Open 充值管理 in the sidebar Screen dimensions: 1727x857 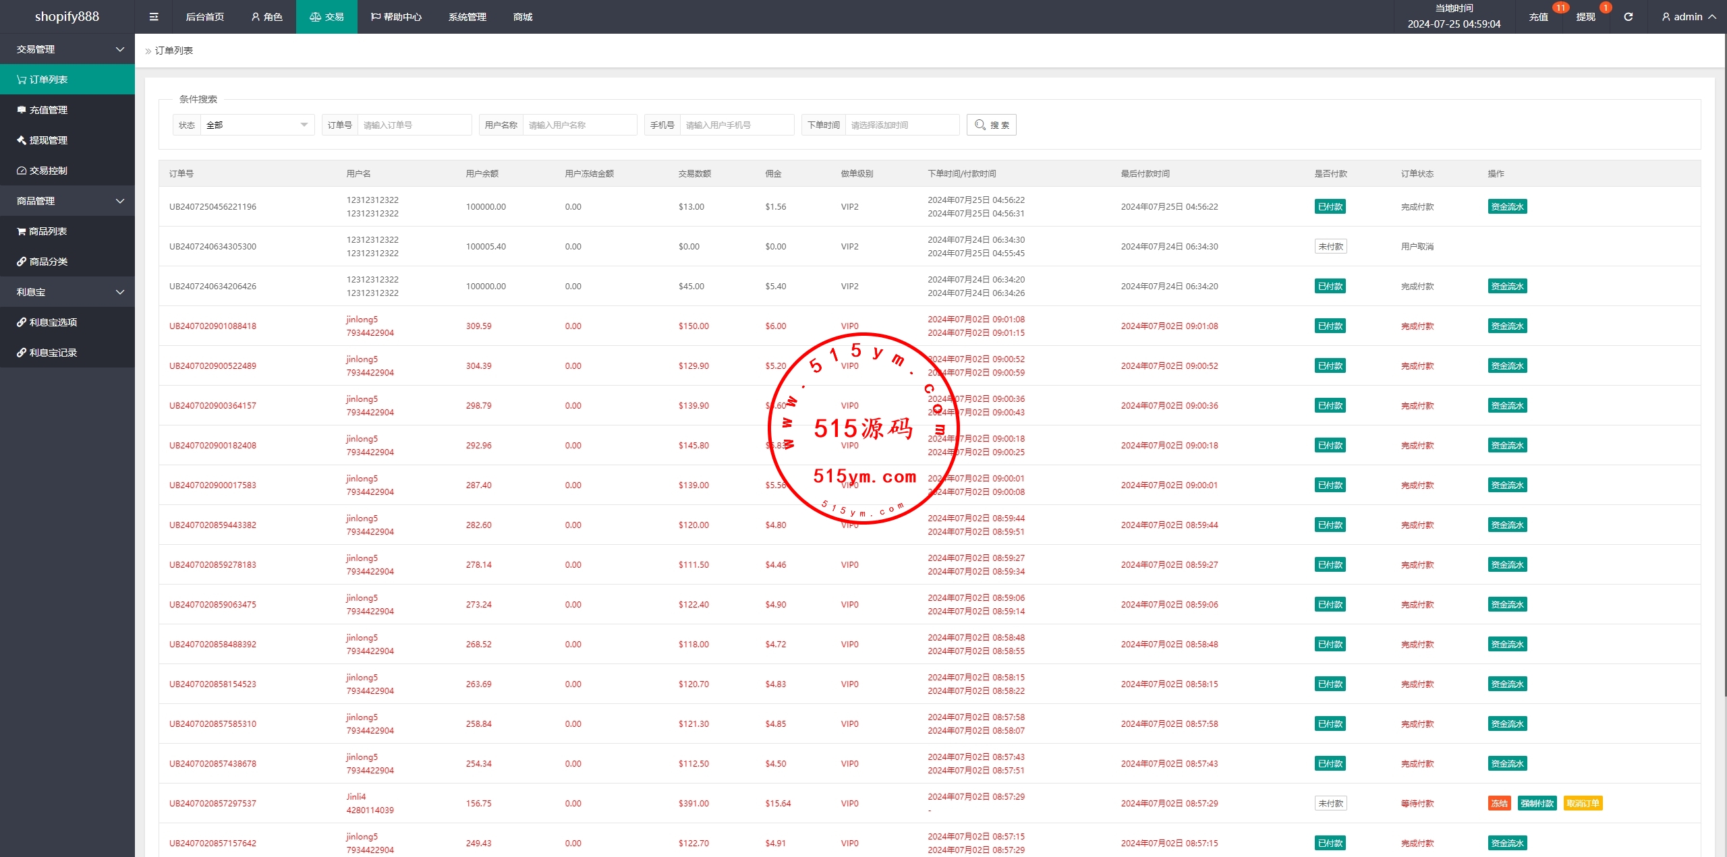pos(48,110)
